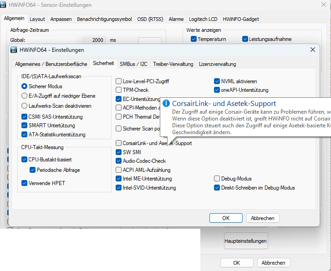331x271 pixels.
Task: Select the Sicherheit tab
Action: coord(103,63)
